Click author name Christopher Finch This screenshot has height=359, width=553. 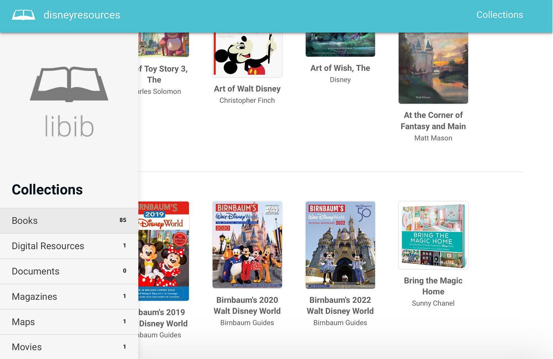(x=247, y=101)
